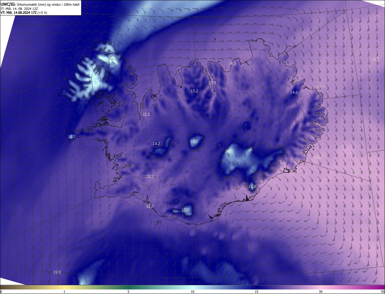Click the 10 tick on the colour scale
This screenshot has height=294, width=385.
[192, 292]
